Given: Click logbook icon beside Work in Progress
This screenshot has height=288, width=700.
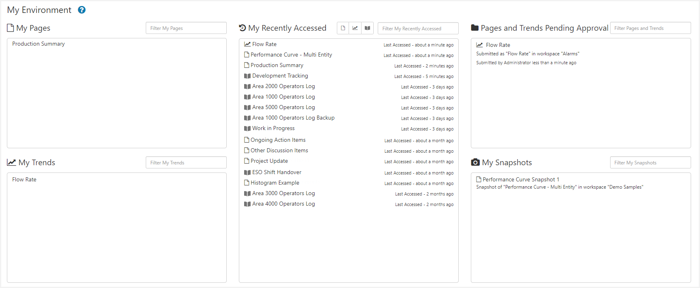Looking at the screenshot, I should click(x=247, y=128).
